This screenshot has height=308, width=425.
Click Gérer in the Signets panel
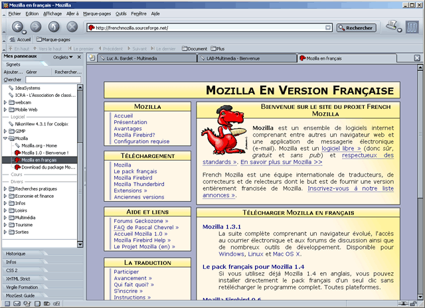point(31,72)
